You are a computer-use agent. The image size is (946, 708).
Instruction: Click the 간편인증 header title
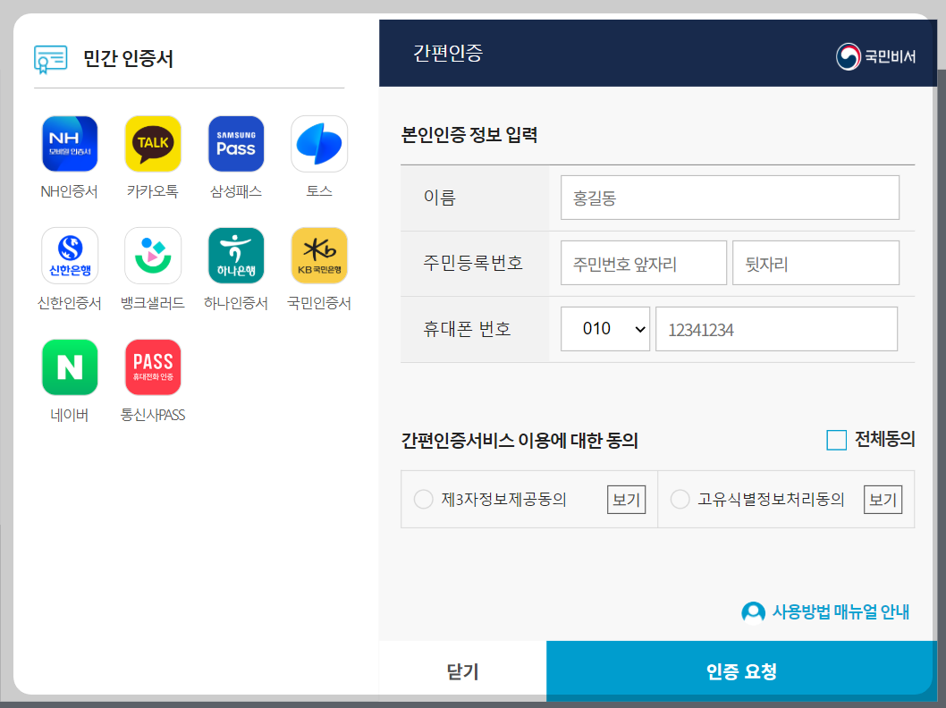448,53
